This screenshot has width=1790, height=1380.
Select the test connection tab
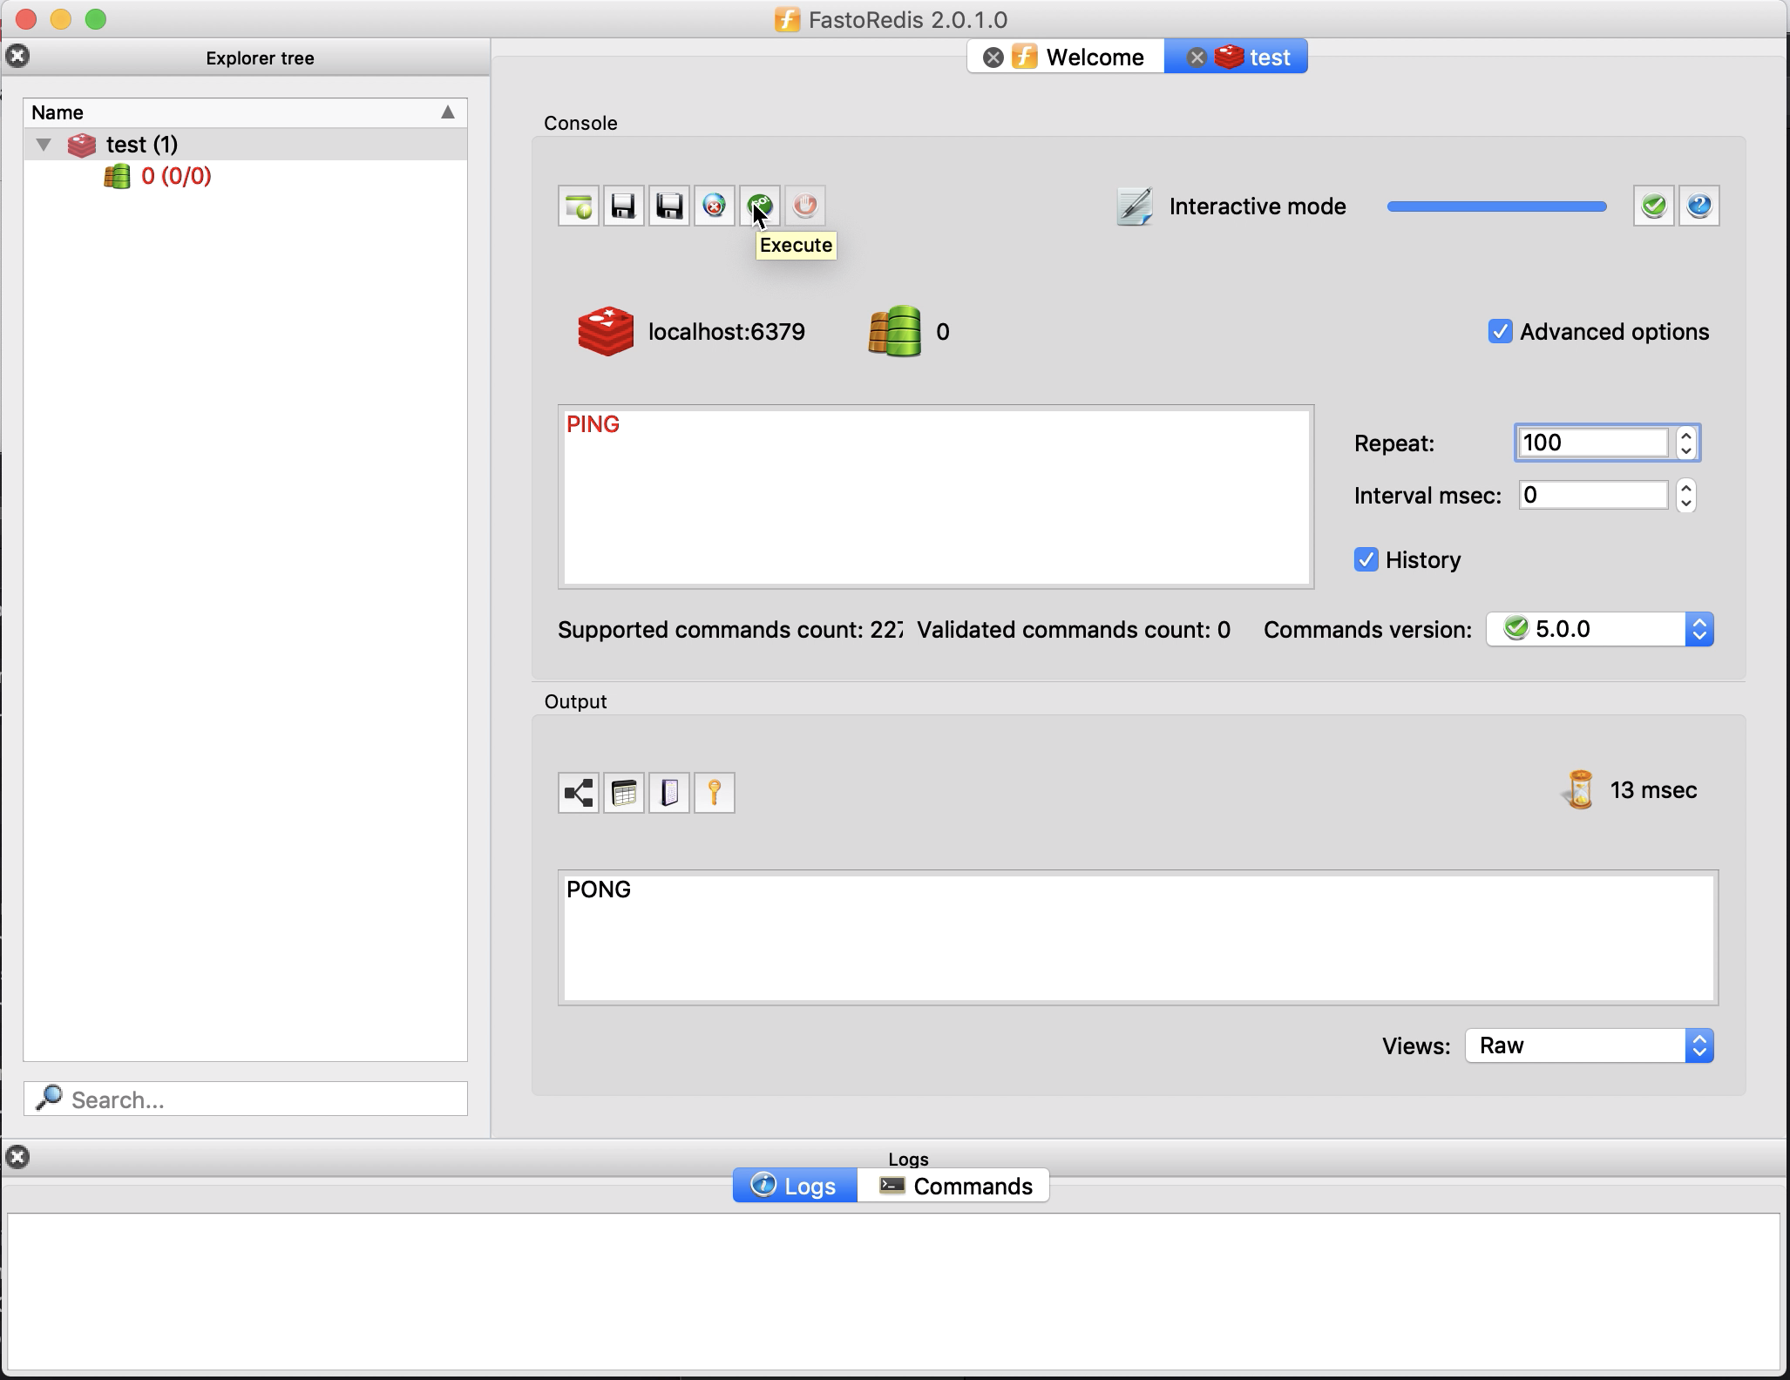coord(1236,57)
